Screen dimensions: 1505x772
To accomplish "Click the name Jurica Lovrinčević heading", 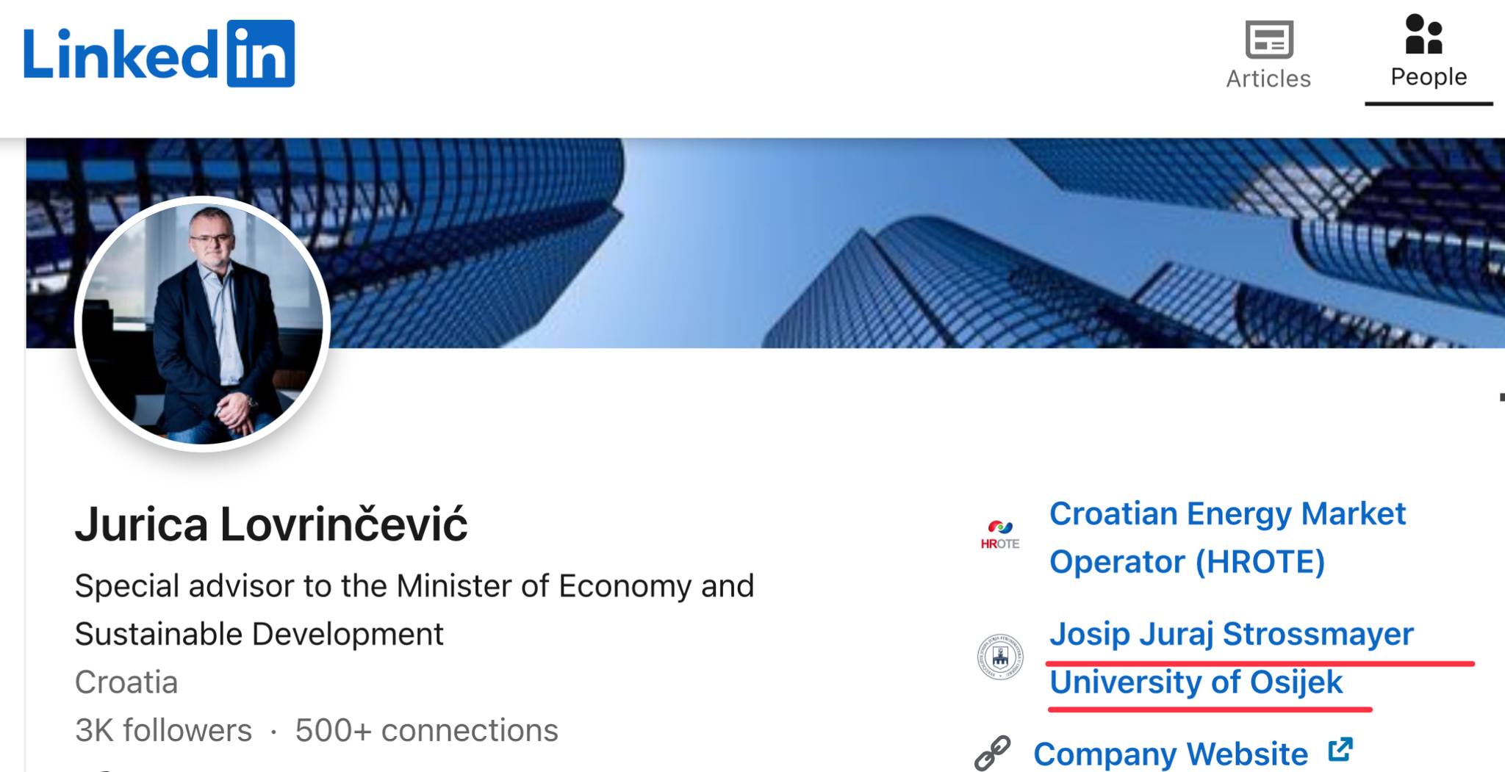I will click(x=271, y=524).
